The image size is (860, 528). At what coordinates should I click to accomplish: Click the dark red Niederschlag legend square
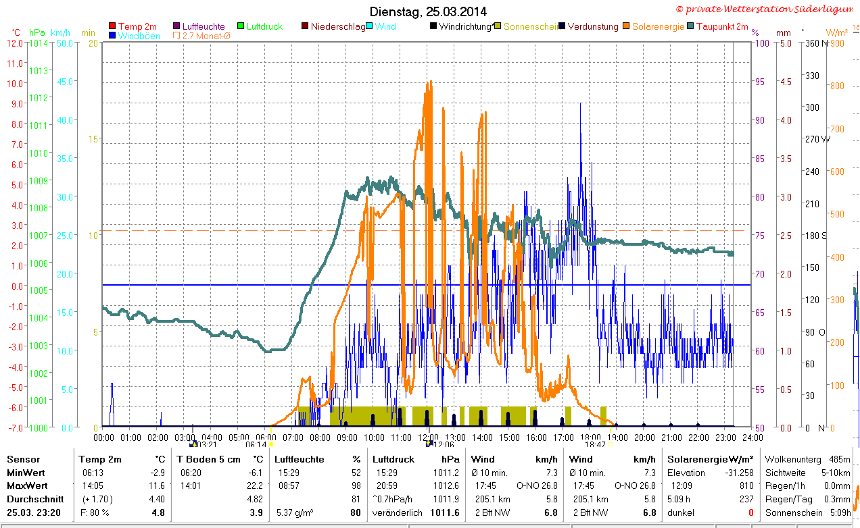pos(305,26)
